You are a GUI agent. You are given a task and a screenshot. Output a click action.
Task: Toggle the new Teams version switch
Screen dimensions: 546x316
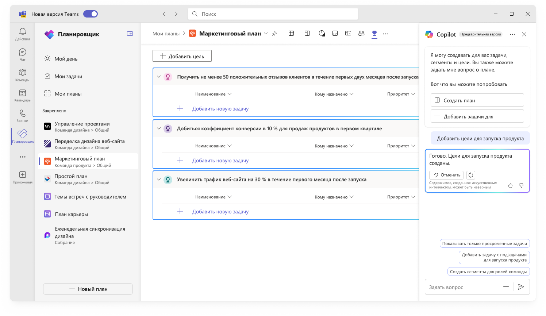pyautogui.click(x=91, y=14)
